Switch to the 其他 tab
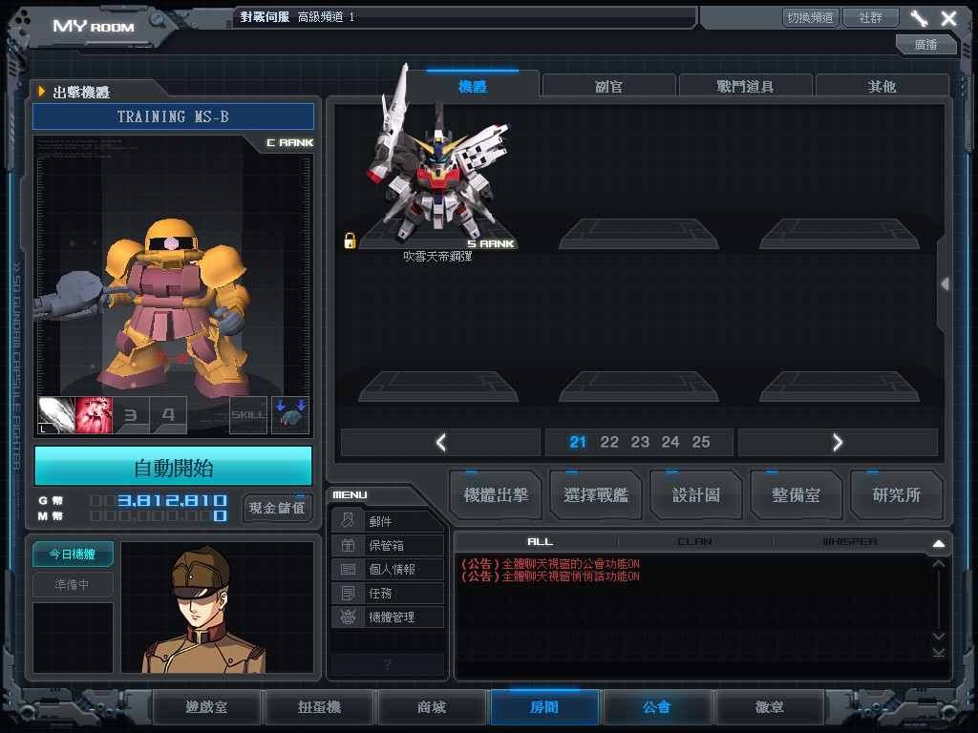Screen dimensions: 978x733 (882, 86)
